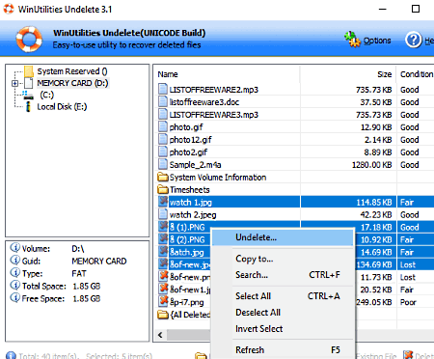Click file icon of LISTOFFREEWARE3.mp3
This screenshot has width=434, height=359.
(x=163, y=114)
